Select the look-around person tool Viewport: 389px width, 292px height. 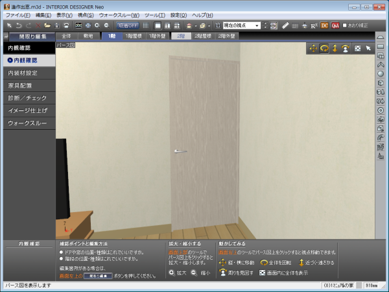(x=346, y=48)
